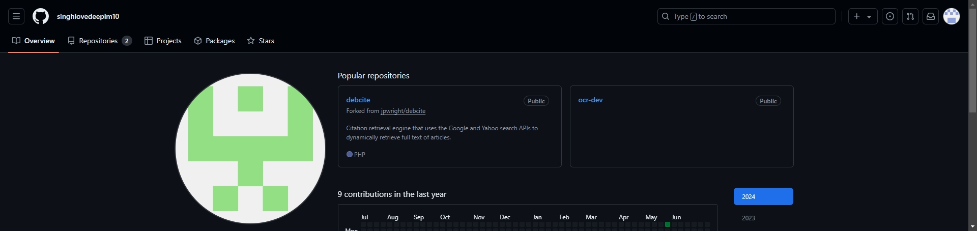
Task: Click the plus create-new icon
Action: (x=857, y=16)
